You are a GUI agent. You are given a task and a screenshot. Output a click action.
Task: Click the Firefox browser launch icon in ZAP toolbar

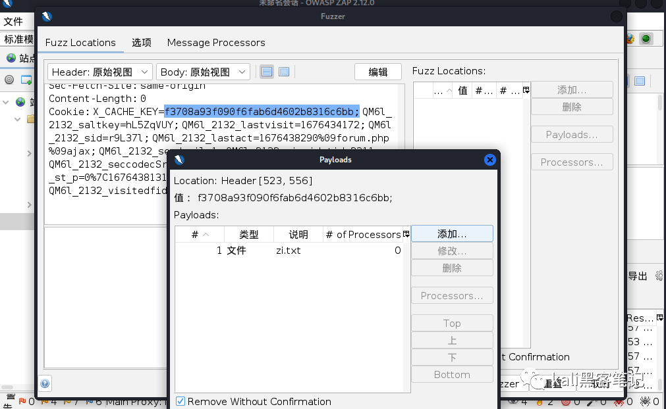[x=630, y=39]
